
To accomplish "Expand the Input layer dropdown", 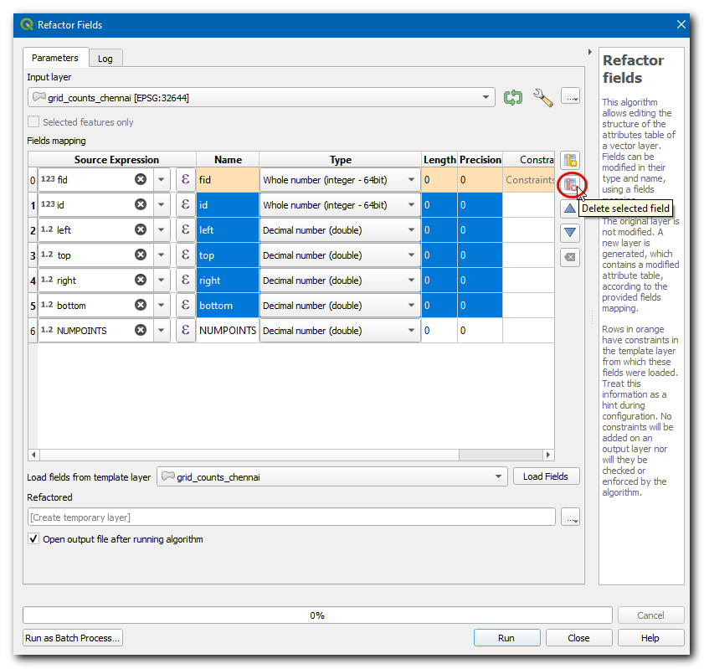I will pyautogui.click(x=487, y=98).
